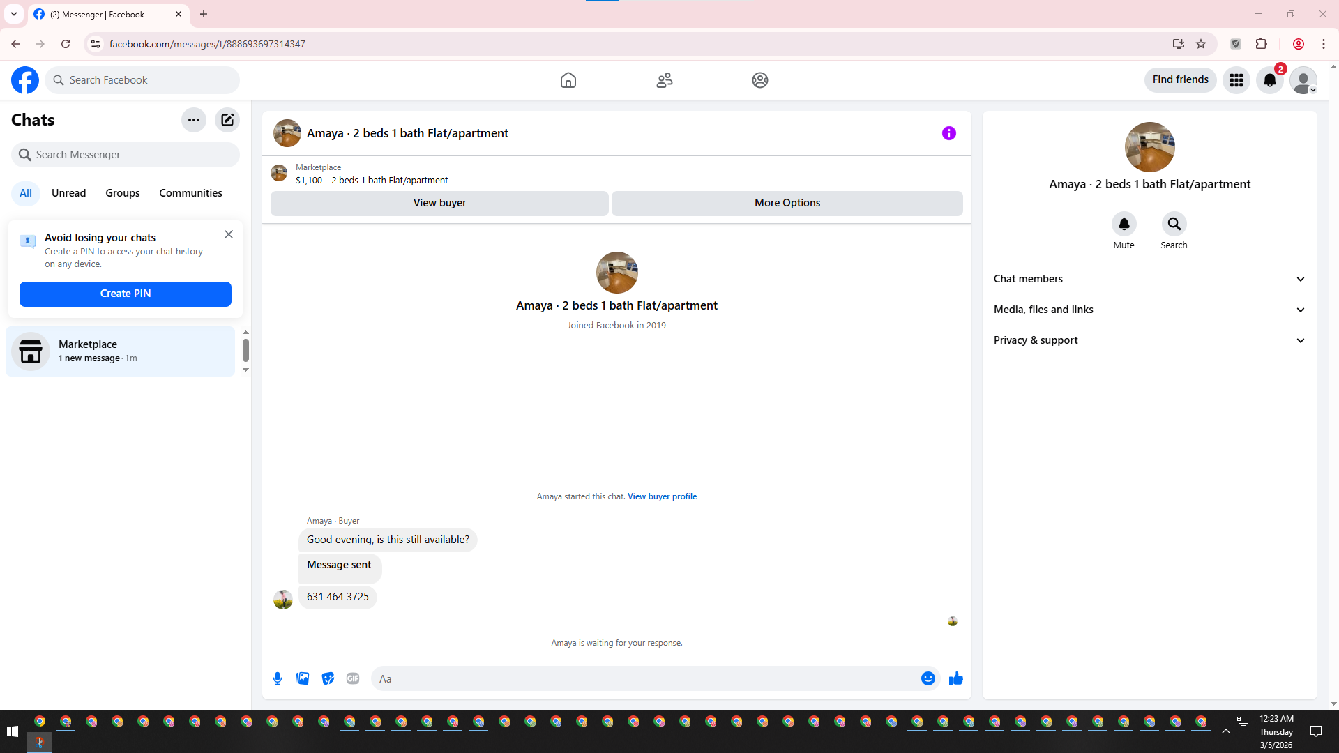The width and height of the screenshot is (1339, 753).
Task: Open the Chrome three-dot menu
Action: pyautogui.click(x=1324, y=44)
